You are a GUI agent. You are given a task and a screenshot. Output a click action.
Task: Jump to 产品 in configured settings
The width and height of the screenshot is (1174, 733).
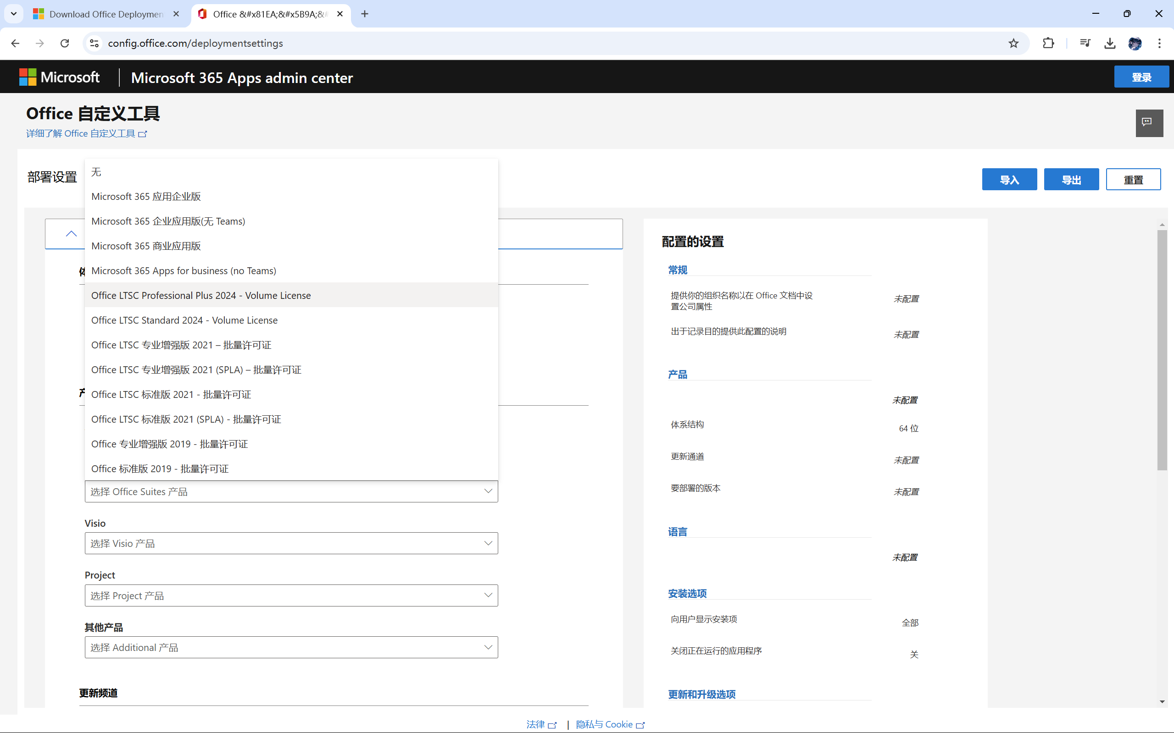point(678,374)
